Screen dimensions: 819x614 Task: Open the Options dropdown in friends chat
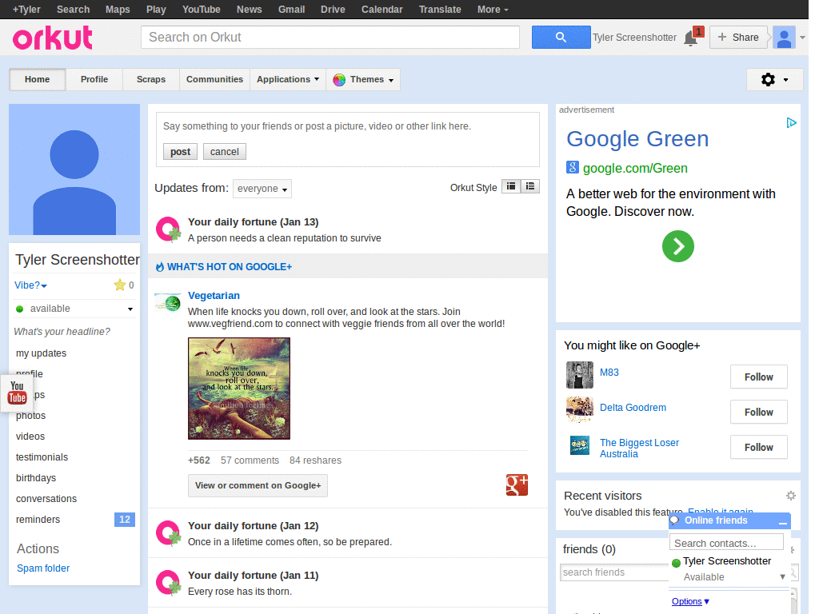point(687,600)
